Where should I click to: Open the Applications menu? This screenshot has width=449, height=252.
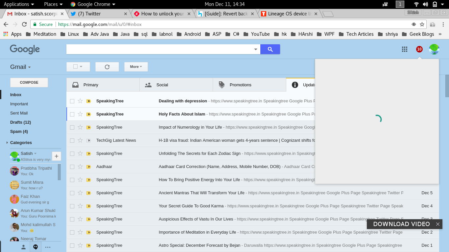(x=19, y=4)
